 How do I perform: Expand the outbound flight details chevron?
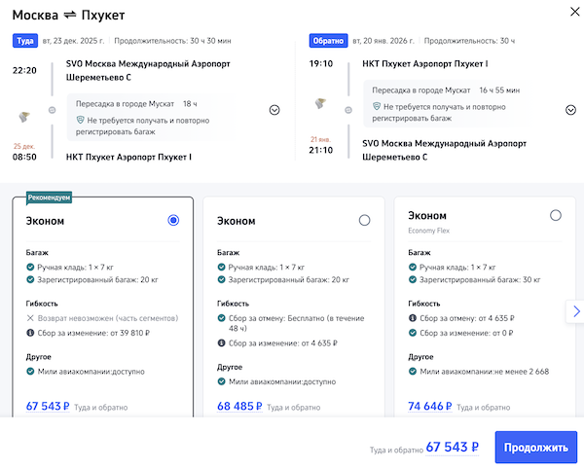pos(274,110)
